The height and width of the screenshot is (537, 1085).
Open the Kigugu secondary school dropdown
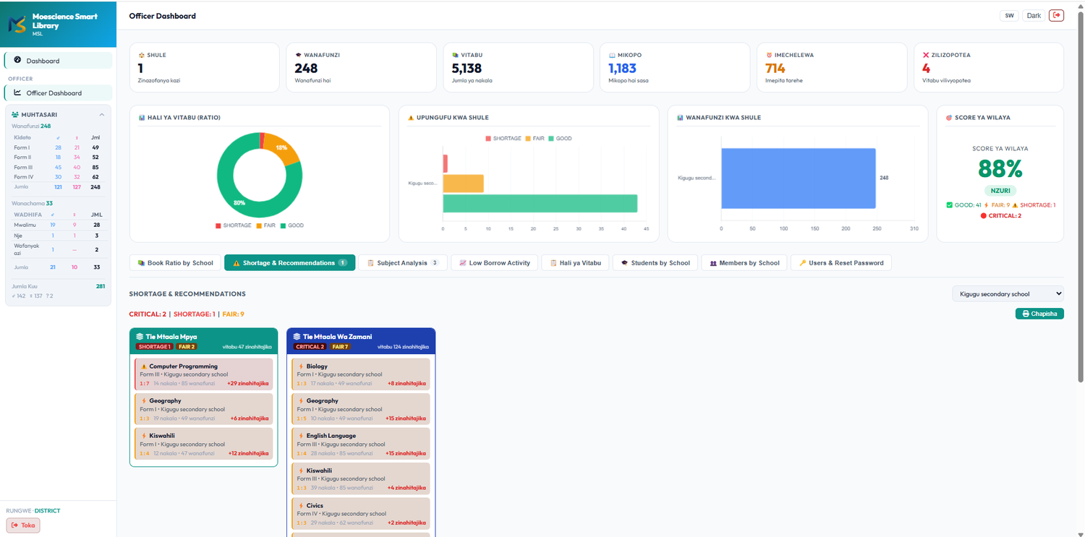click(1008, 293)
